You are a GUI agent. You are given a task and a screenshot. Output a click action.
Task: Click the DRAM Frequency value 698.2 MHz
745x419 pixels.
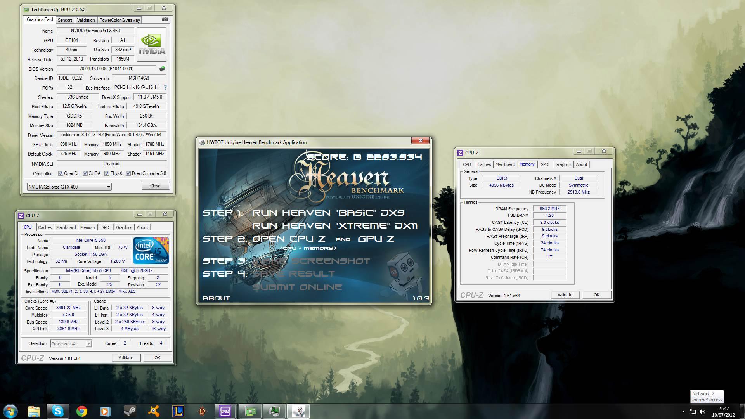(x=549, y=208)
